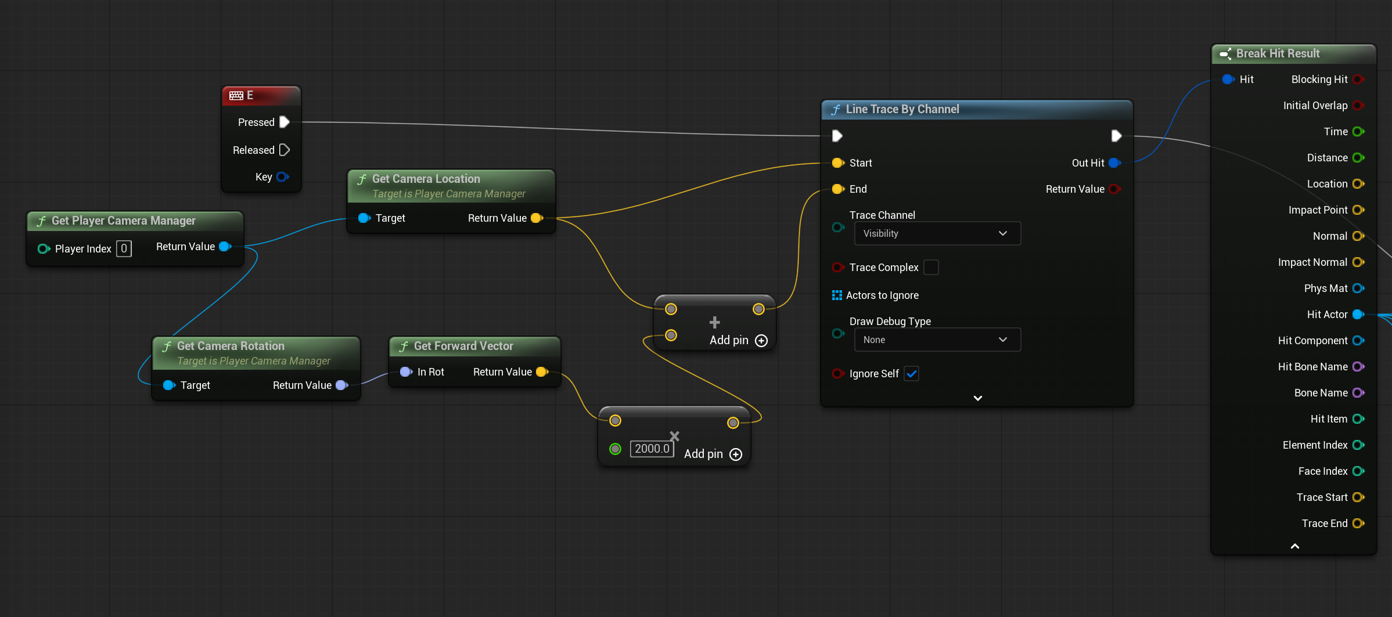The width and height of the screenshot is (1392, 617).
Task: Click Return Value pin on Get Camera Location
Action: [537, 218]
